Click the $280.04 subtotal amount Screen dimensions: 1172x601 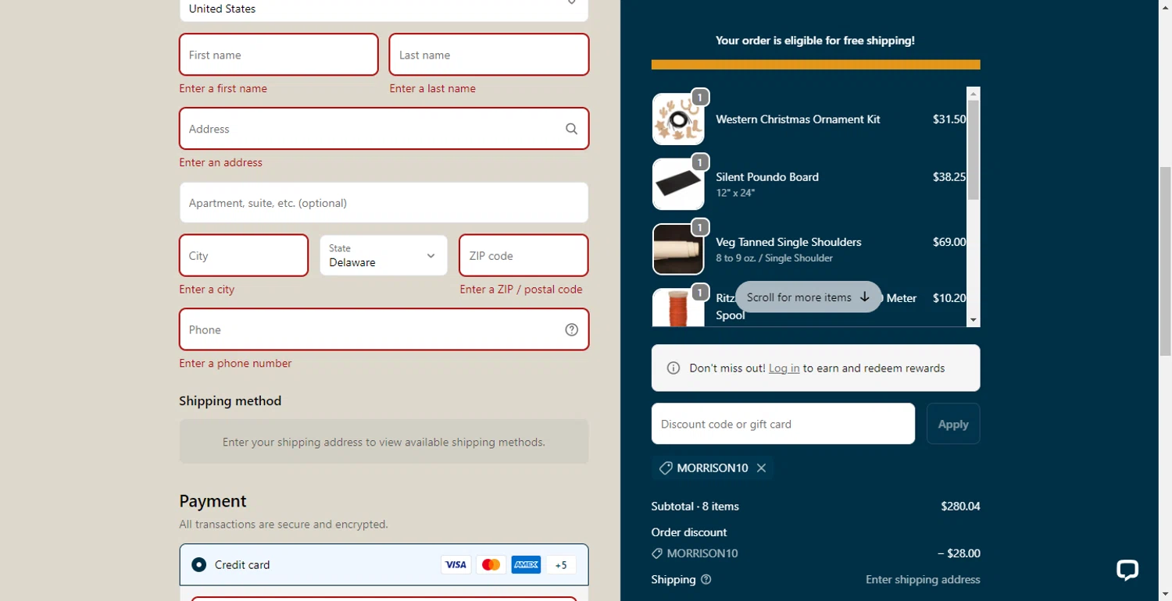tap(960, 506)
